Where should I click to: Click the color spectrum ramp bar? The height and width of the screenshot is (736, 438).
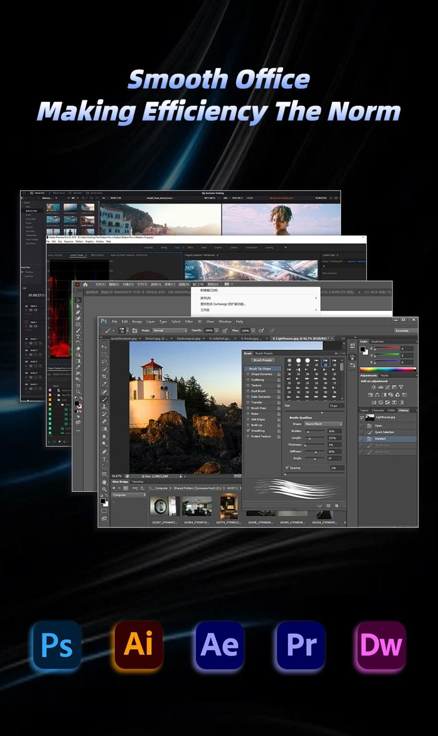[387, 369]
